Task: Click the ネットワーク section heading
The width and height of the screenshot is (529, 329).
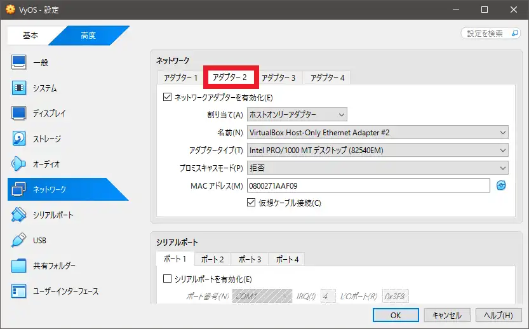Action: 173,61
